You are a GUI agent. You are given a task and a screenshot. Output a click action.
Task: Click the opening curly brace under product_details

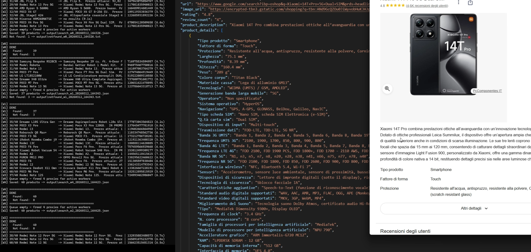pyautogui.click(x=190, y=35)
